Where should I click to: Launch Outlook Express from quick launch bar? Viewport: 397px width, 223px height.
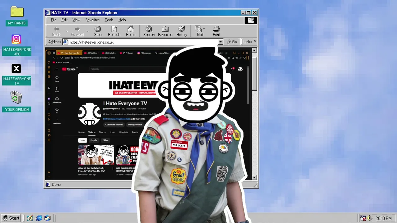point(47,218)
